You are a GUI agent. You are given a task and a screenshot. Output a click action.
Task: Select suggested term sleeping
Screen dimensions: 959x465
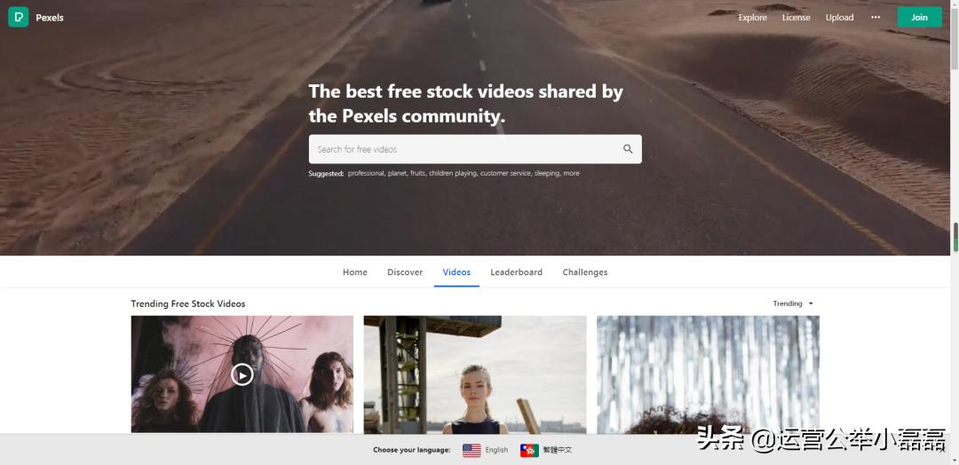(x=547, y=174)
